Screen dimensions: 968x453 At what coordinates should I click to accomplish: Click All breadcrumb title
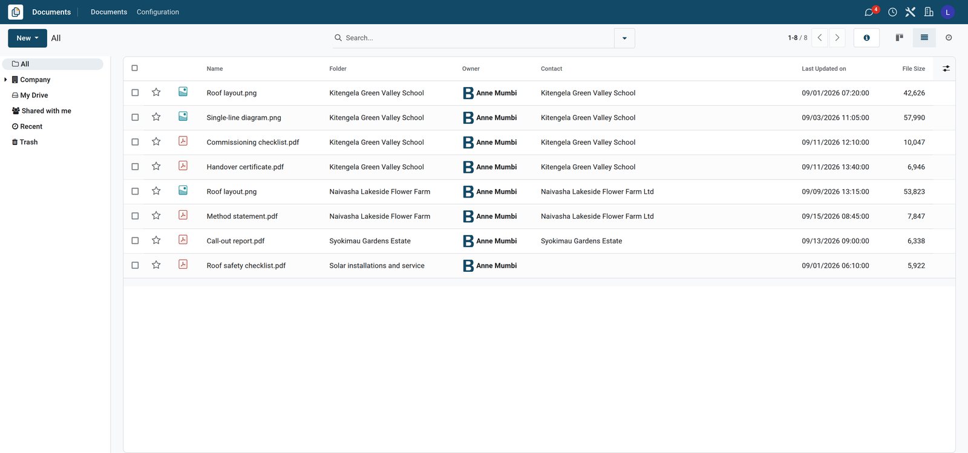coord(56,38)
